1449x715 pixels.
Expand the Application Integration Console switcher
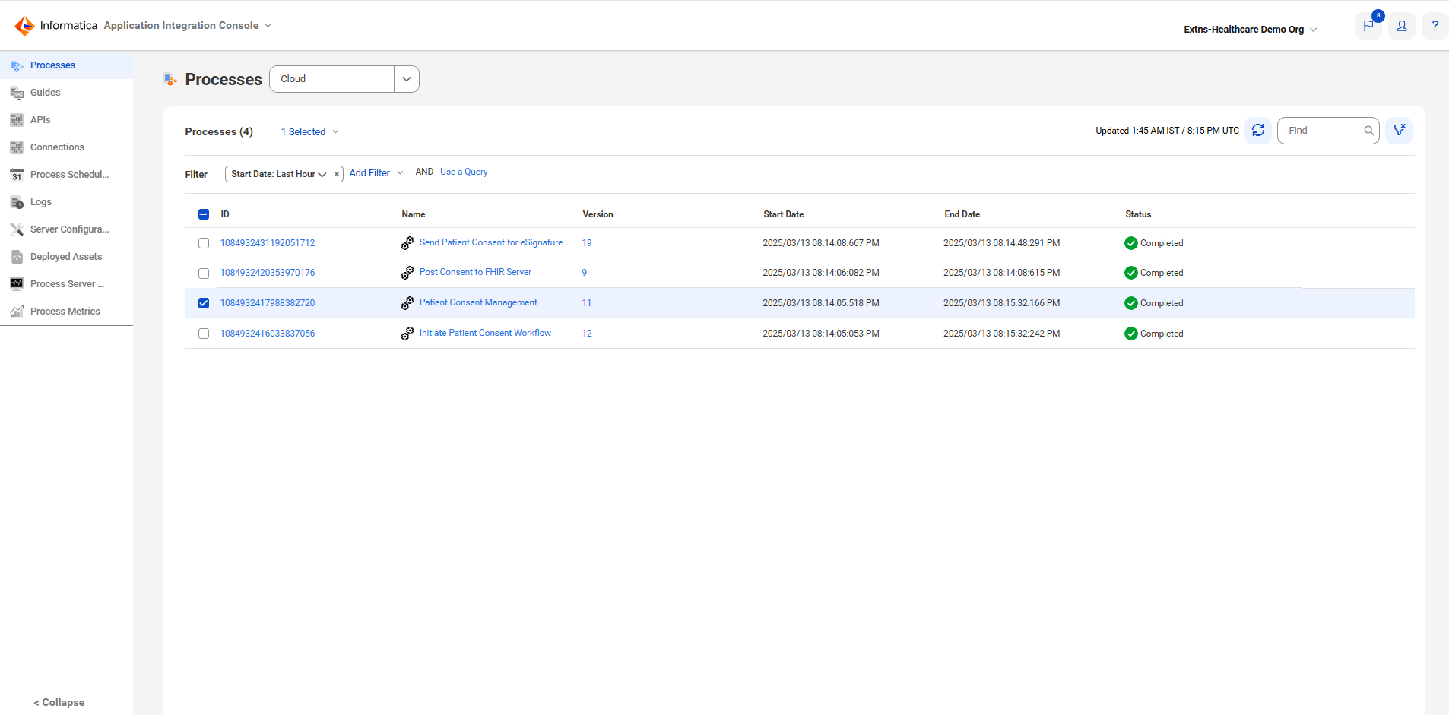tap(268, 25)
